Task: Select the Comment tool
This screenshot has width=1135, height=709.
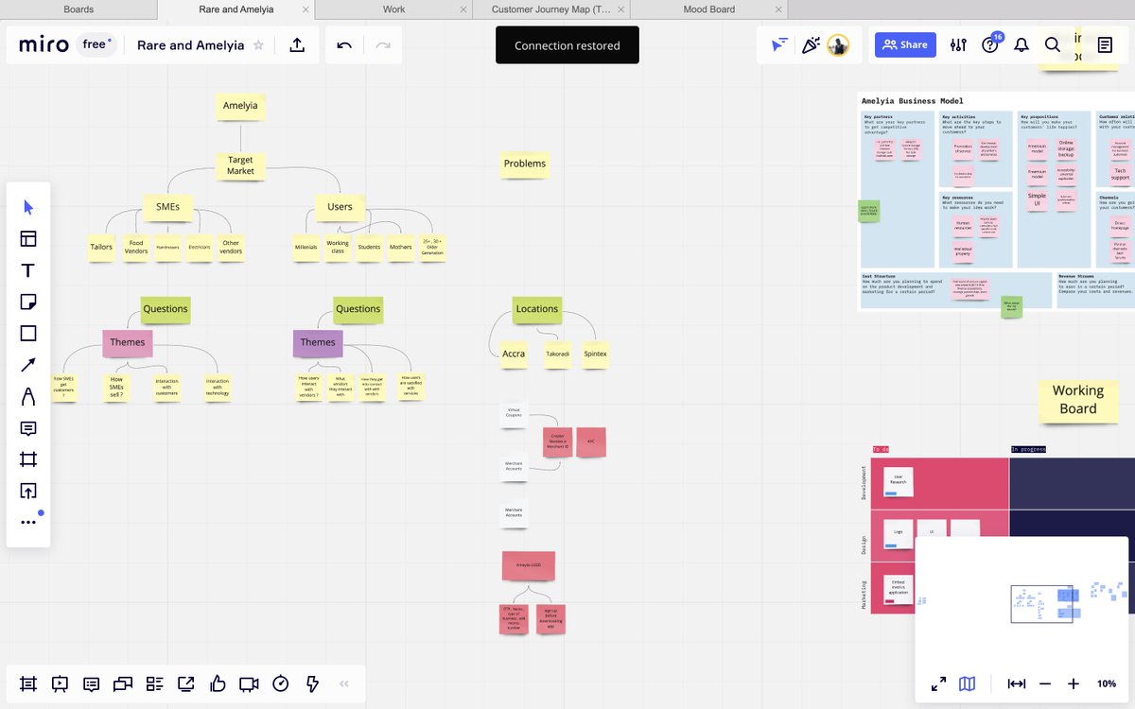Action: 28,428
